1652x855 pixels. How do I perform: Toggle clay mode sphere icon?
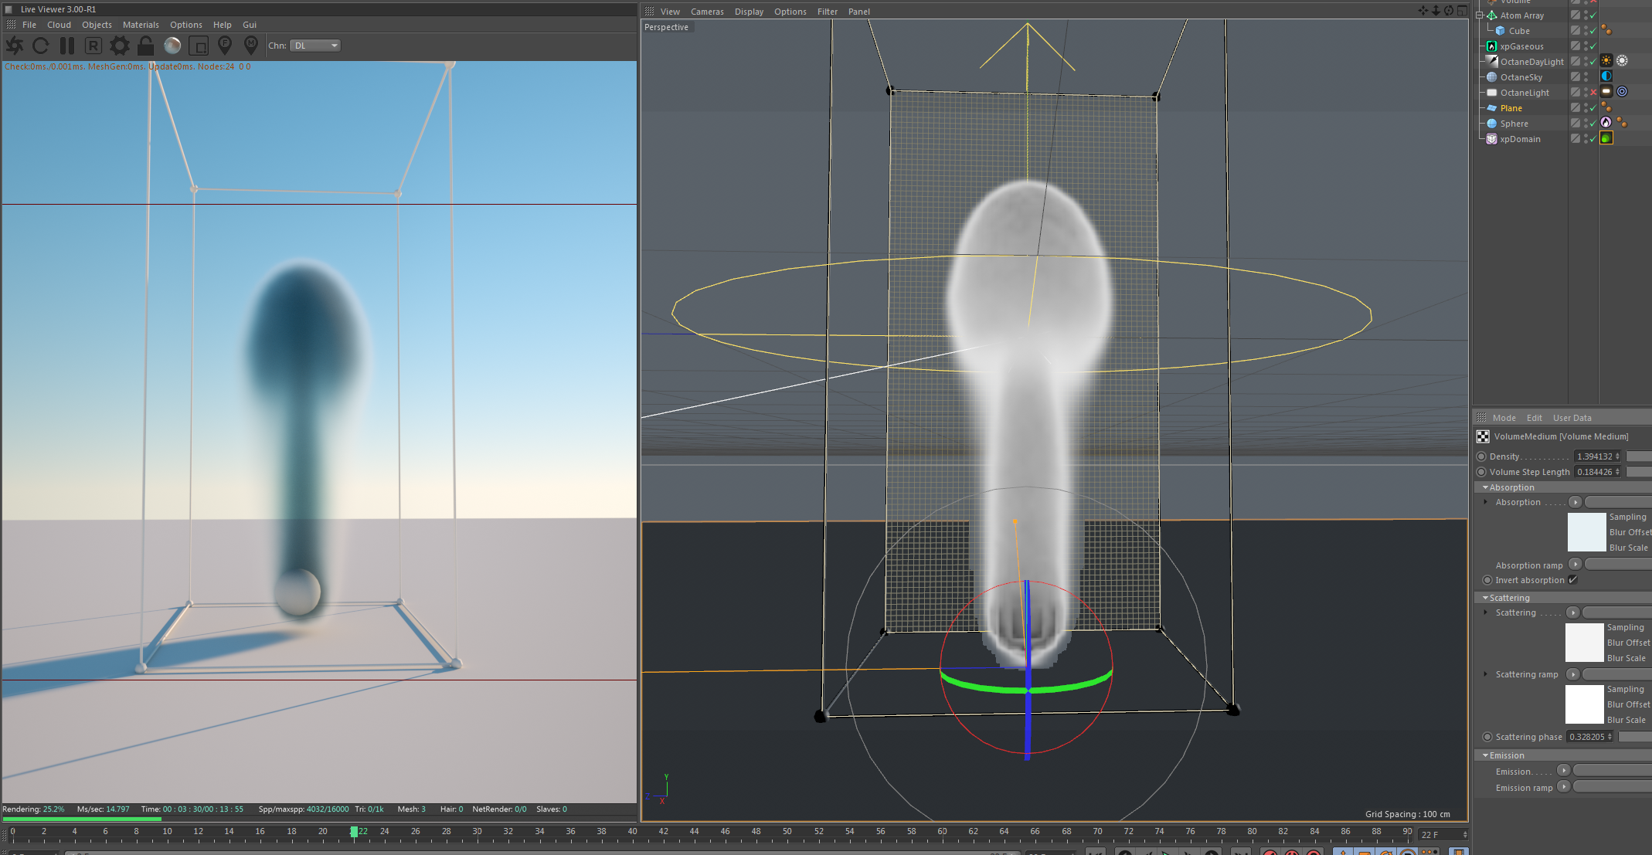(x=172, y=46)
